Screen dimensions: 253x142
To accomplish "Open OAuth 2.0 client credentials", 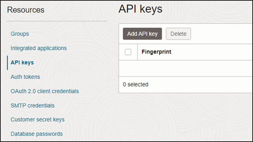I will pyautogui.click(x=45, y=91).
